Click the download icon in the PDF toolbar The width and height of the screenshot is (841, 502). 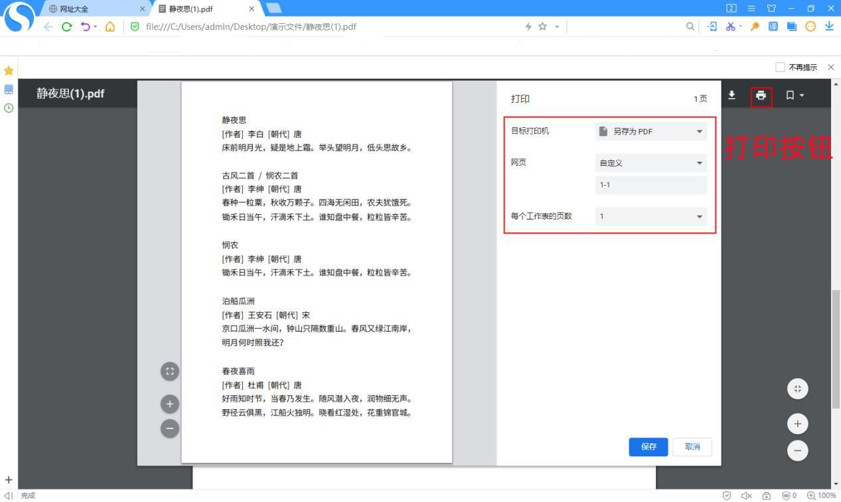tap(731, 95)
